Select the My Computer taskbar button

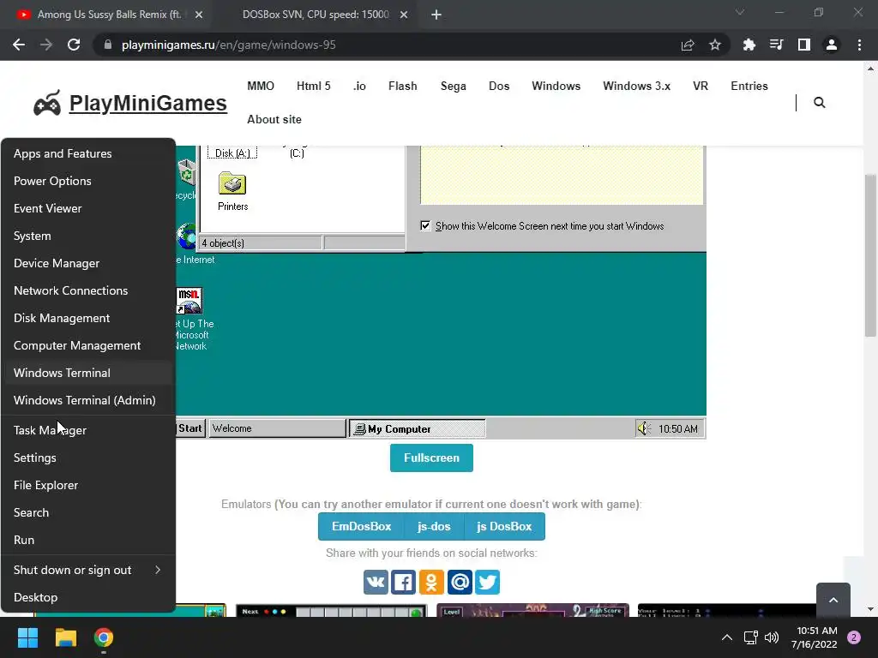pyautogui.click(x=418, y=428)
